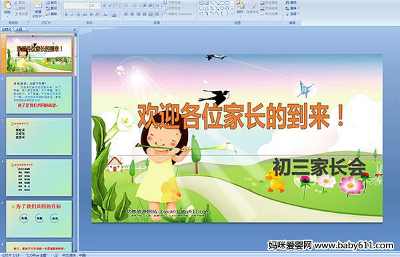
Task: Select slide 2 thumbnail
Action: coord(39,95)
